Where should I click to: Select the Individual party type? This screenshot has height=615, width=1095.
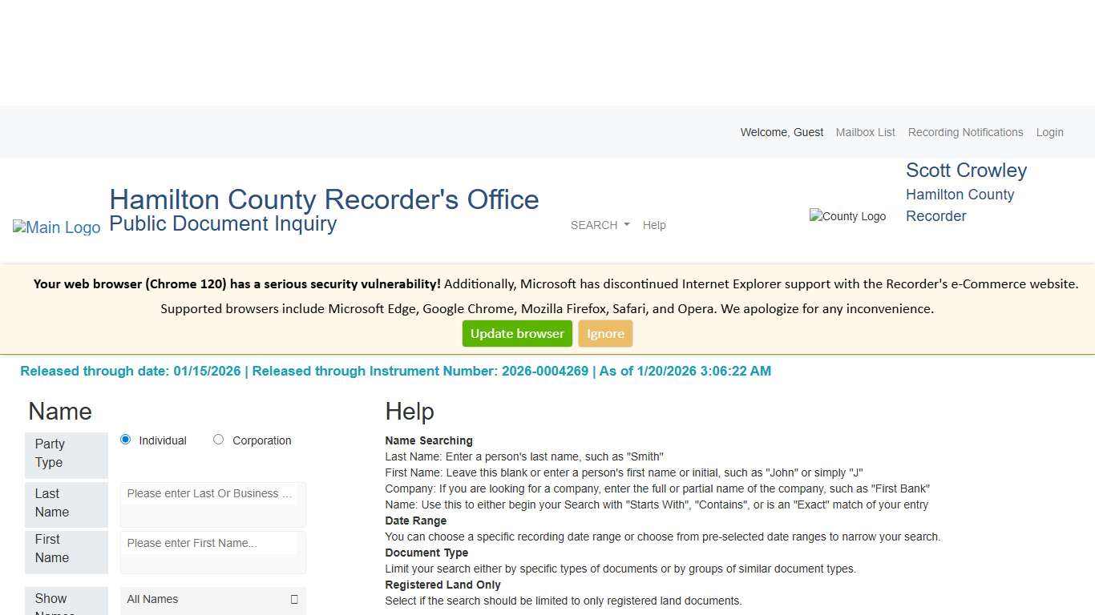125,440
